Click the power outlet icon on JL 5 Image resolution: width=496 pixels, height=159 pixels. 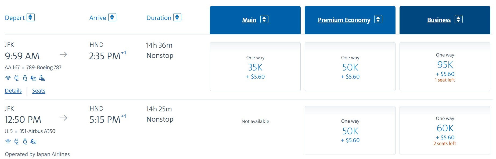(16, 142)
